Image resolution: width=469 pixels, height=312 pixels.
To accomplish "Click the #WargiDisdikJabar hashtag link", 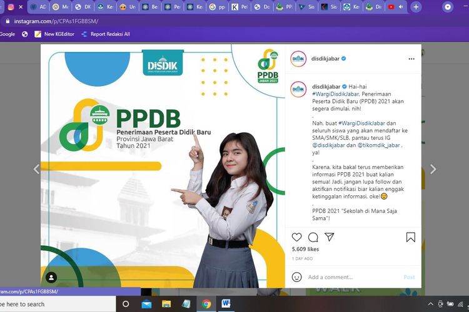I will (335, 94).
